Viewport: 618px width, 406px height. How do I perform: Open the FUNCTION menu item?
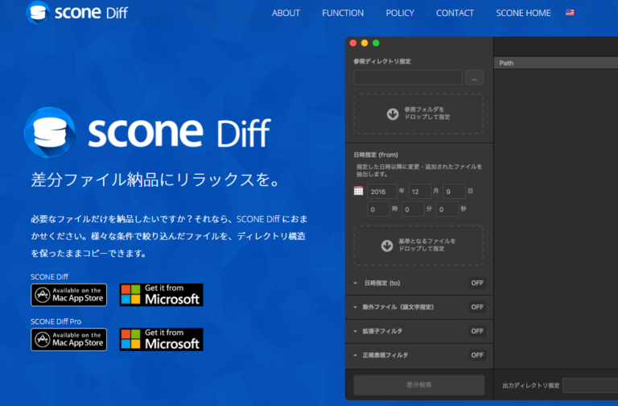point(343,13)
